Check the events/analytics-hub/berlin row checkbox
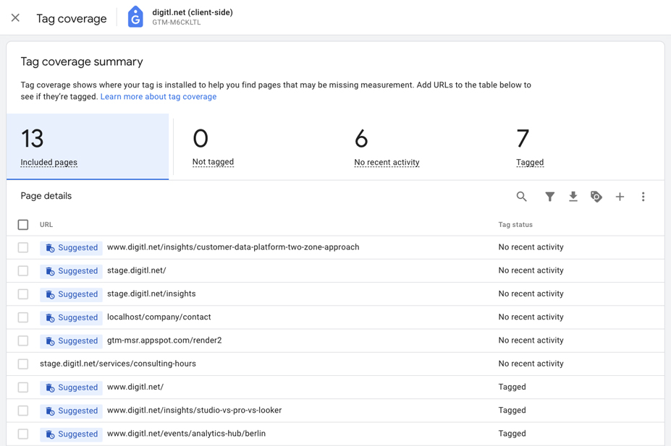 [x=23, y=434]
